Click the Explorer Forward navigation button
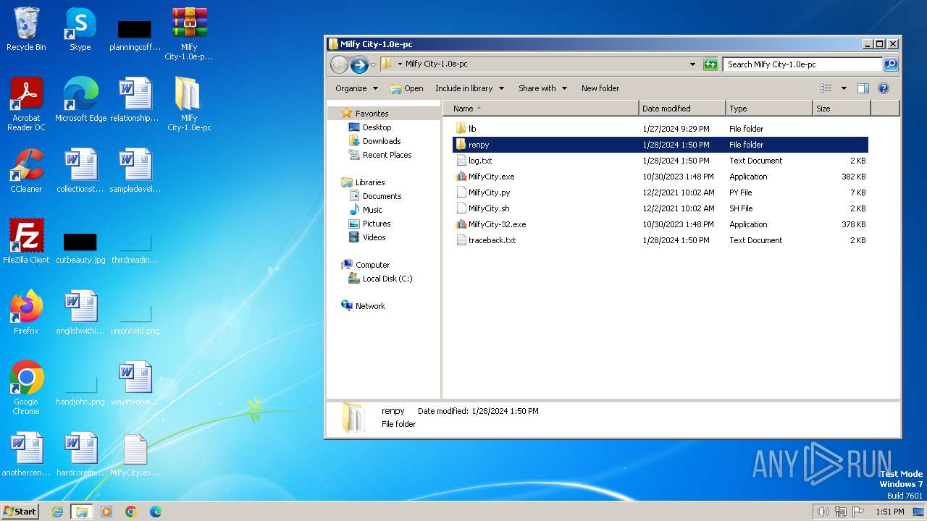The width and height of the screenshot is (927, 521). [x=359, y=64]
